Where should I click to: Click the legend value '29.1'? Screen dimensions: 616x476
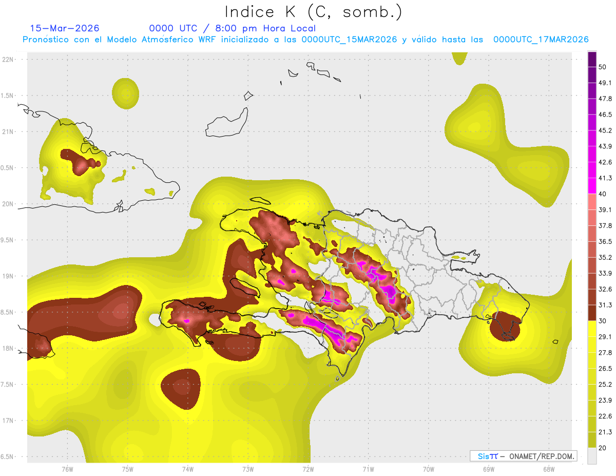[605, 336]
